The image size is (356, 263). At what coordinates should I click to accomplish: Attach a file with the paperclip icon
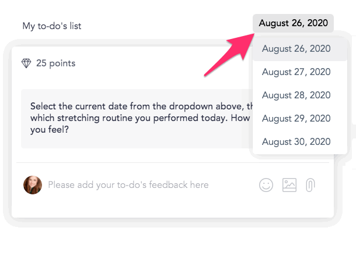(310, 185)
